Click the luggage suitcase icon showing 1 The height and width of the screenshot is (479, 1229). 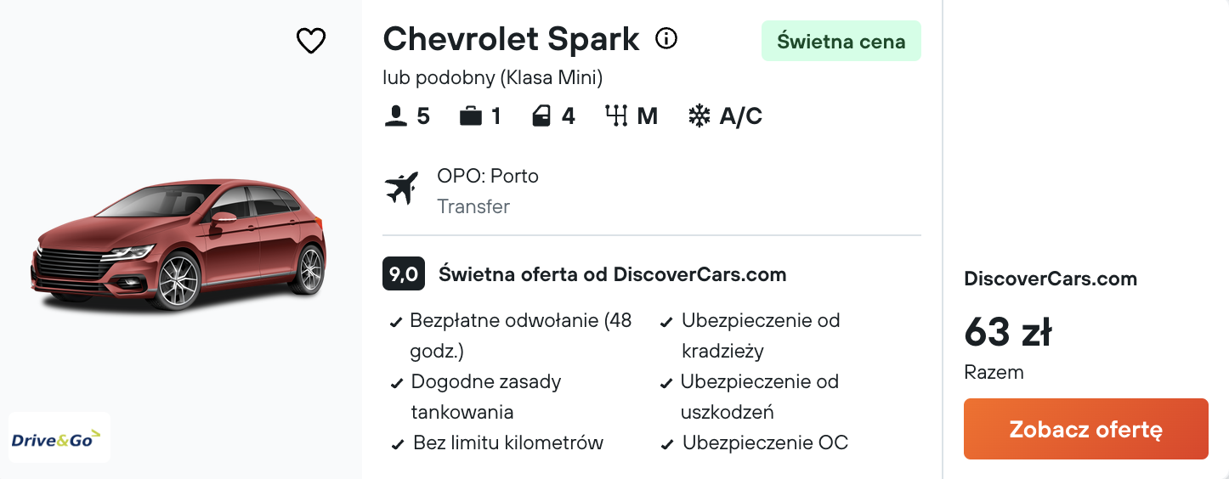pos(471,116)
